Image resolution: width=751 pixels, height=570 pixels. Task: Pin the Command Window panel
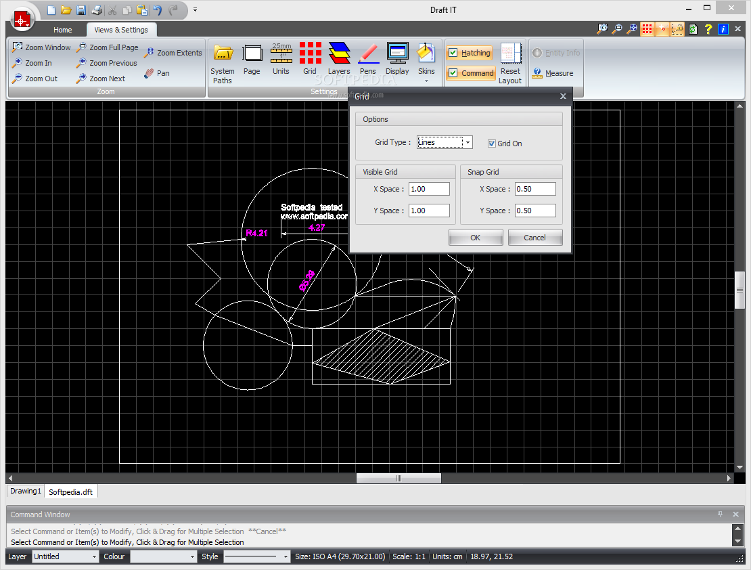pyautogui.click(x=720, y=514)
